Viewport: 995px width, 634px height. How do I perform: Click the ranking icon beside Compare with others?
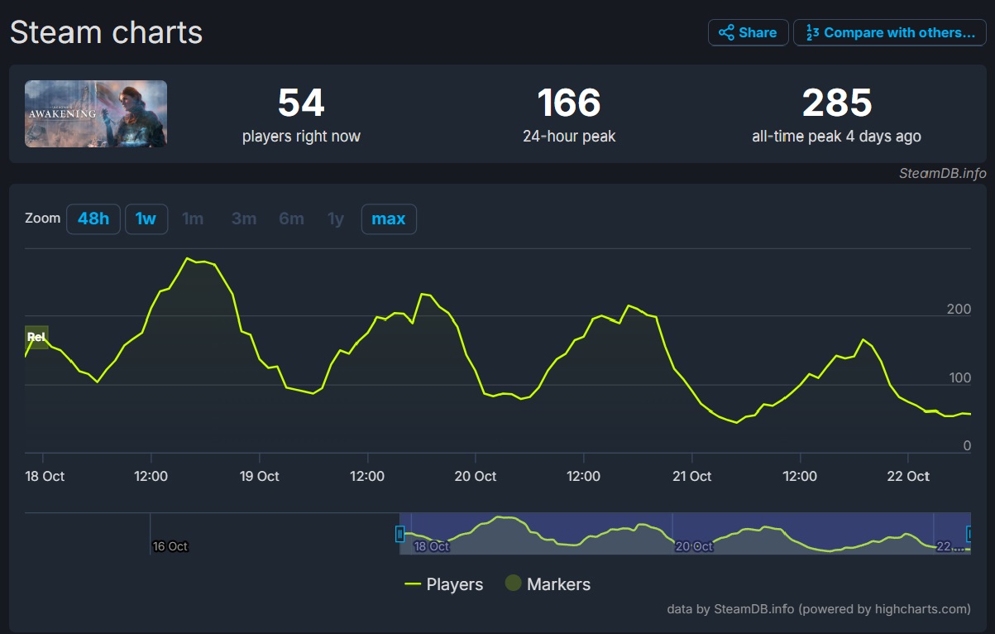pyautogui.click(x=812, y=33)
